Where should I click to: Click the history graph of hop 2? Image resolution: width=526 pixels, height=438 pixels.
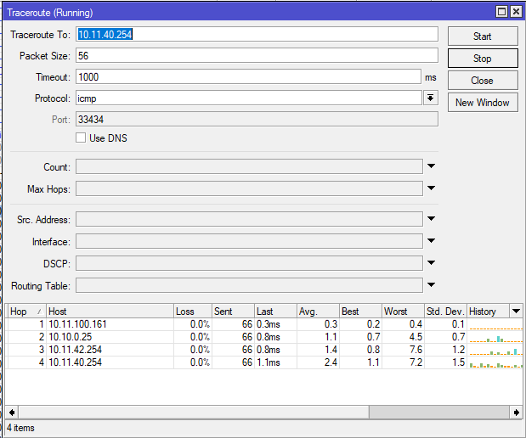495,337
